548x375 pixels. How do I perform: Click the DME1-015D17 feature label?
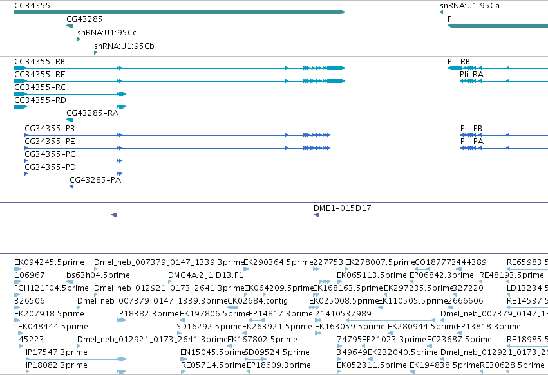point(342,208)
